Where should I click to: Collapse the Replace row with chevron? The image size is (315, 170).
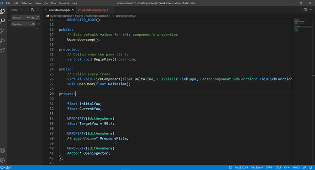point(9,20)
